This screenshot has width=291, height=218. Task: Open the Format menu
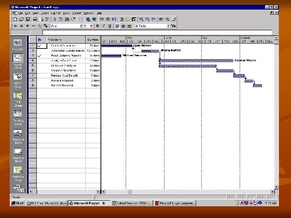pyautogui.click(x=56, y=13)
